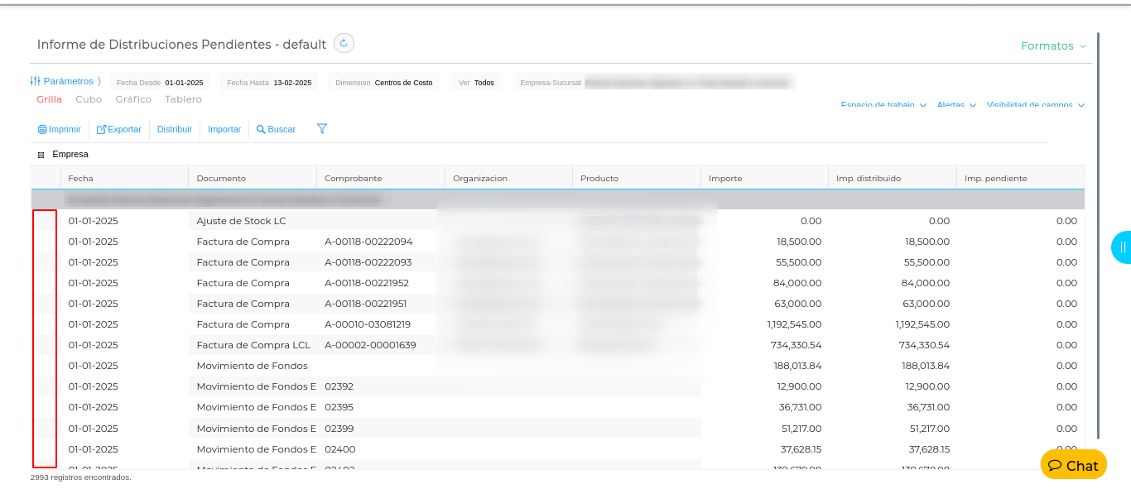Viewport: 1131px width, 489px height.
Task: Switch to the Gráfico view tab
Action: point(133,99)
